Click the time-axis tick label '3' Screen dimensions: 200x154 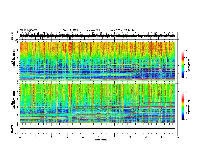pos(67,137)
